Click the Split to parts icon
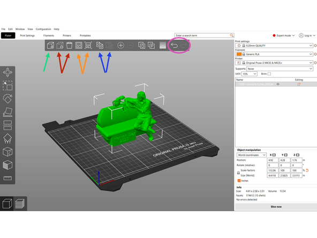The image size is (317, 238). click(x=151, y=46)
